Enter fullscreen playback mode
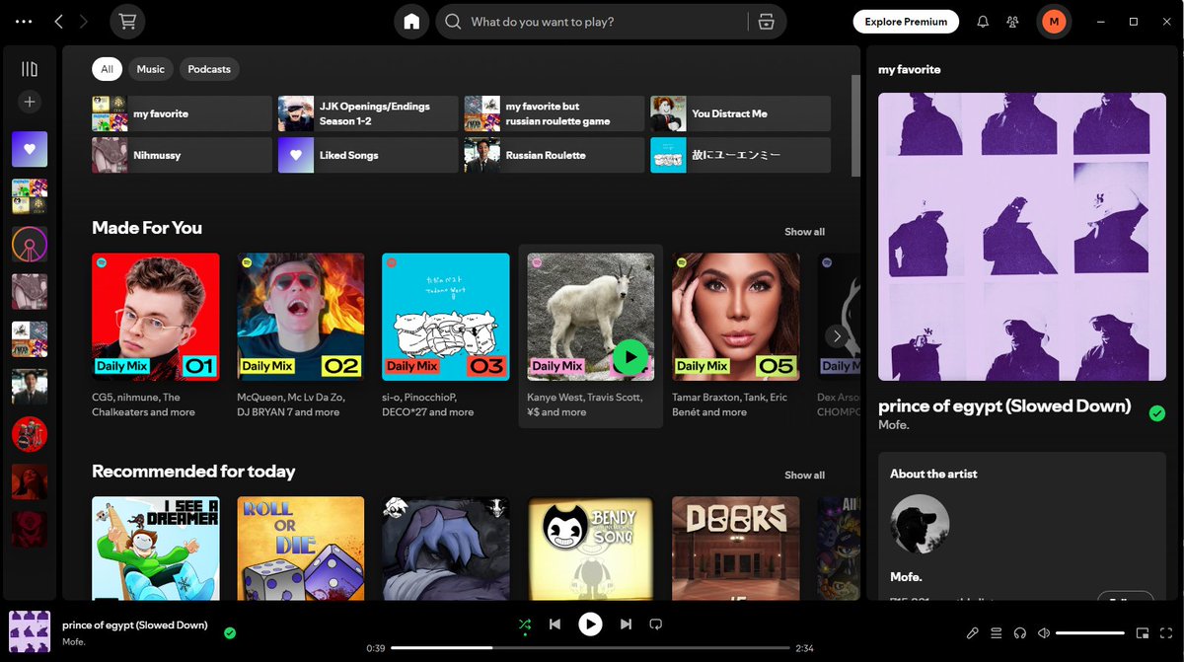The height and width of the screenshot is (662, 1184). click(x=1168, y=632)
